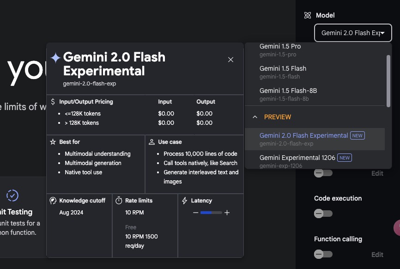
Task: Open the model selector dropdown
Action: point(353,33)
